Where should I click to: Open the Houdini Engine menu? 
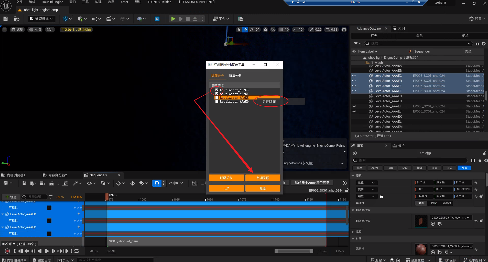click(x=52, y=2)
